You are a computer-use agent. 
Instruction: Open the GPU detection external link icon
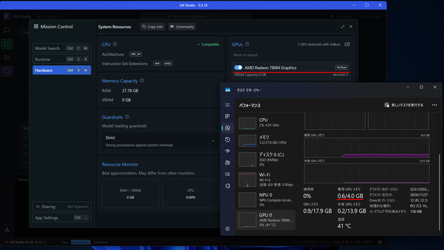(x=347, y=44)
